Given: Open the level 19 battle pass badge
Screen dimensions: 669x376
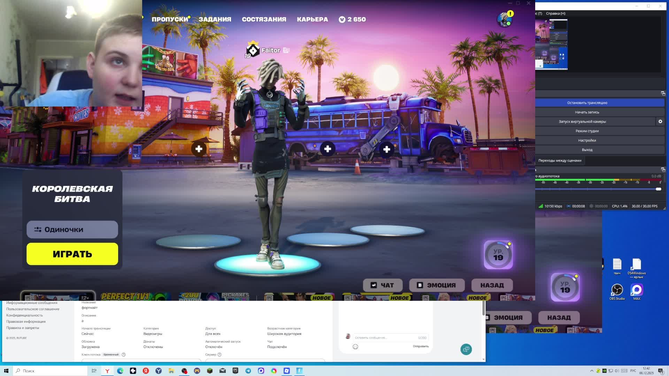Looking at the screenshot, I should pos(498,255).
